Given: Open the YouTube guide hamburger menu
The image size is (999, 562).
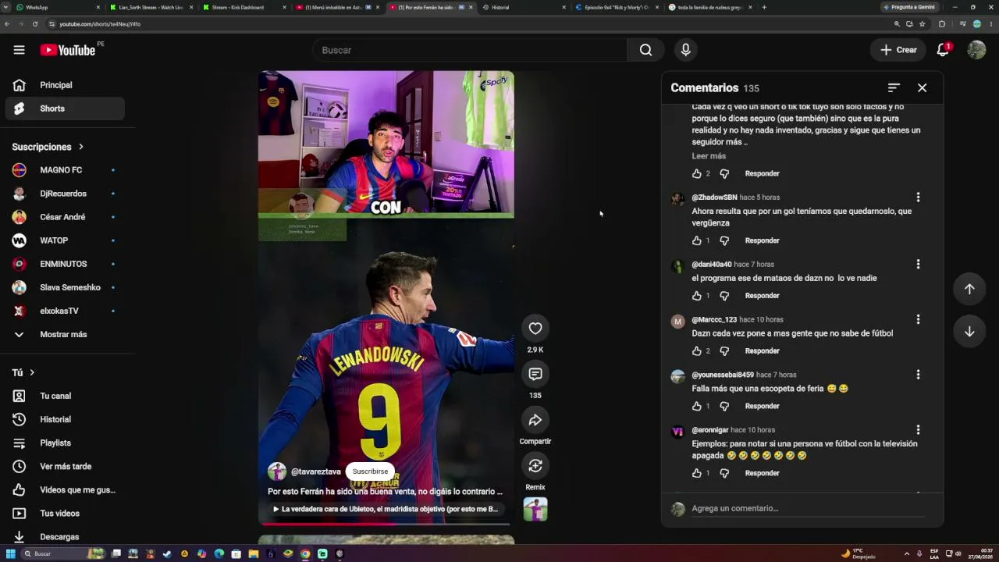Looking at the screenshot, I should click(x=19, y=50).
